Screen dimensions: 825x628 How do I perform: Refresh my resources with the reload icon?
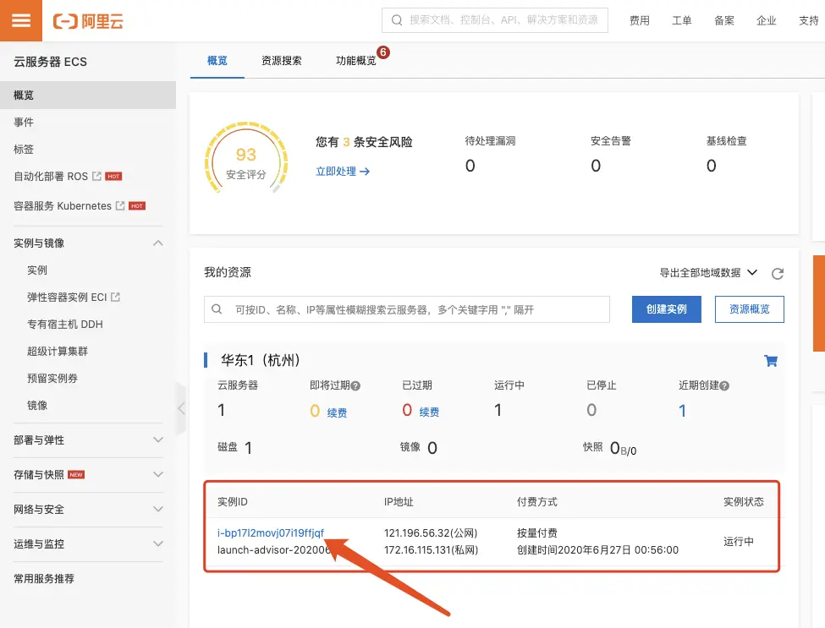click(777, 273)
